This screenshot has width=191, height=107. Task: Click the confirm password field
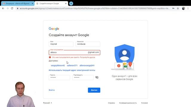click(x=83, y=78)
